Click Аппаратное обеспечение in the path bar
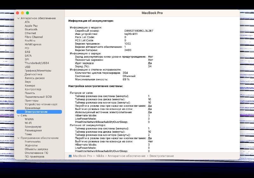254x178 pixels. click(126, 156)
